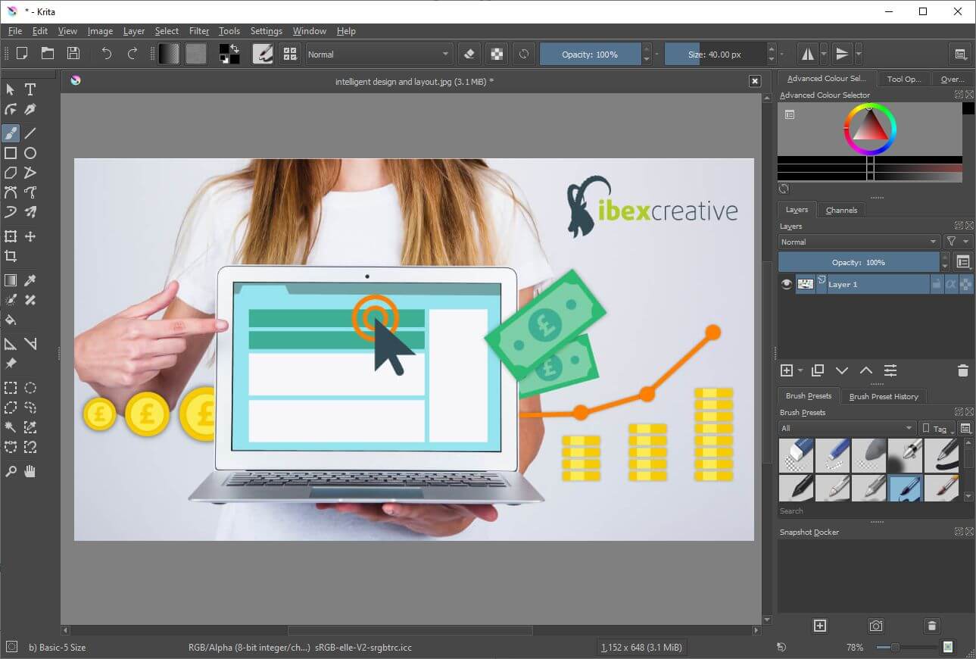976x659 pixels.
Task: Select the Zoom magnifier tool
Action: [x=11, y=471]
